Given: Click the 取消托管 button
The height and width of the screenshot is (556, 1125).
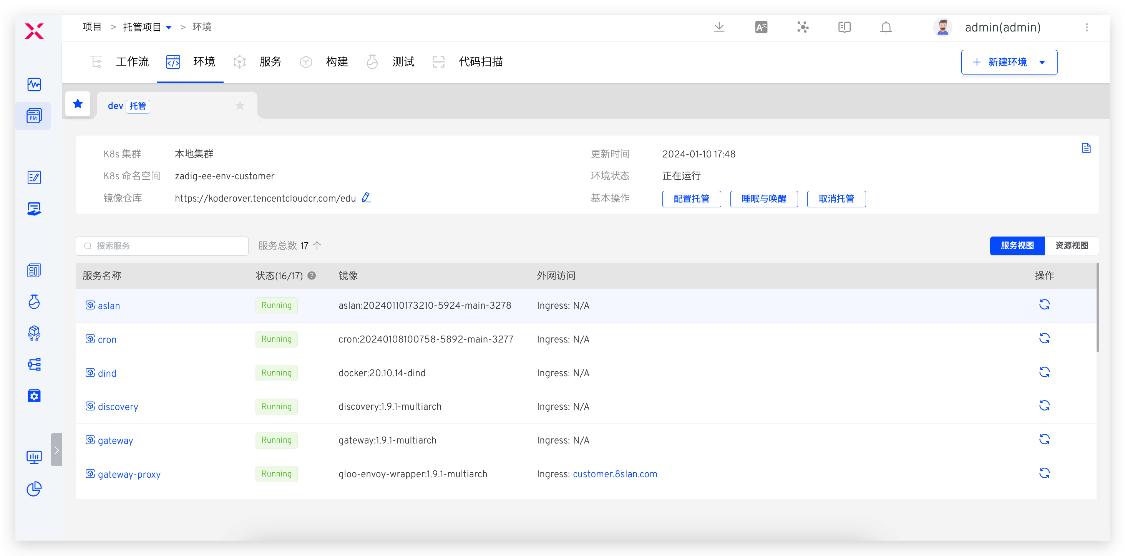Looking at the screenshot, I should (836, 199).
